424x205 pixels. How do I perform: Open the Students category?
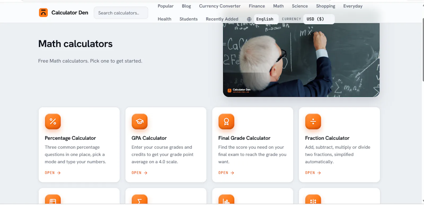tap(188, 19)
